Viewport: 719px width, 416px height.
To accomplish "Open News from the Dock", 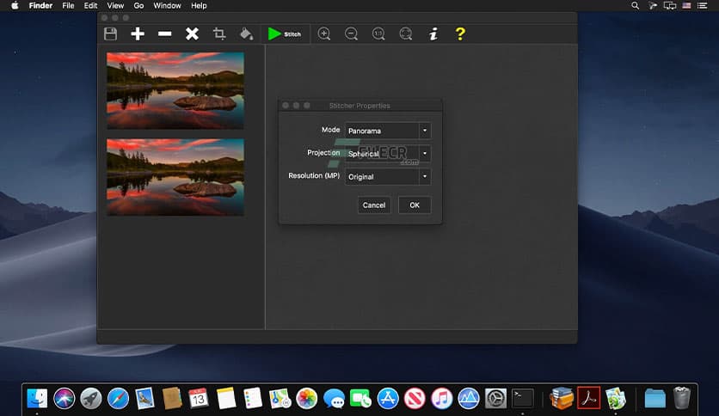I will (x=415, y=398).
